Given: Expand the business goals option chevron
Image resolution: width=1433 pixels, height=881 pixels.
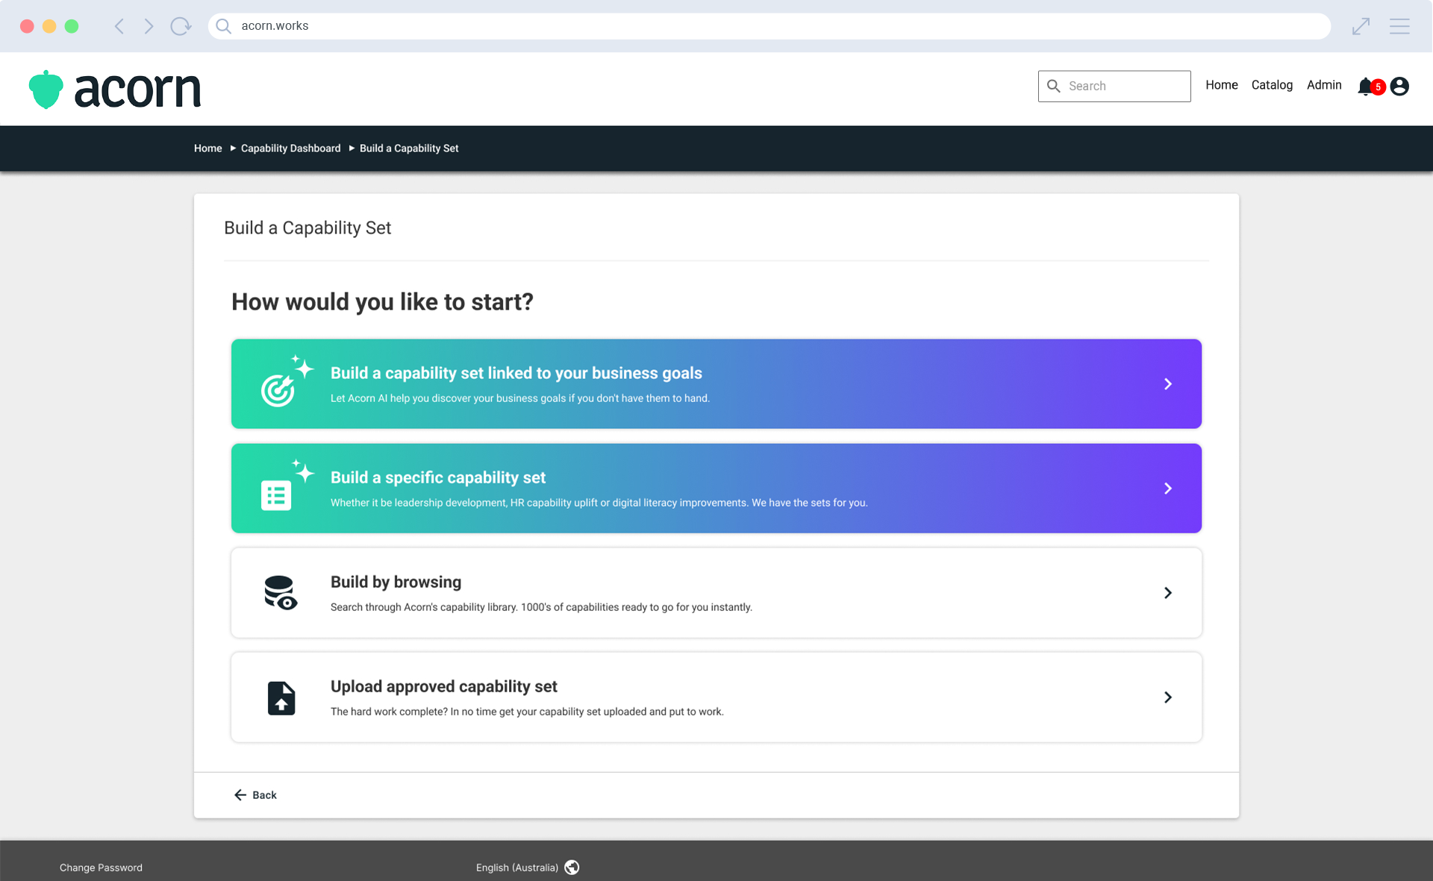Looking at the screenshot, I should point(1168,384).
